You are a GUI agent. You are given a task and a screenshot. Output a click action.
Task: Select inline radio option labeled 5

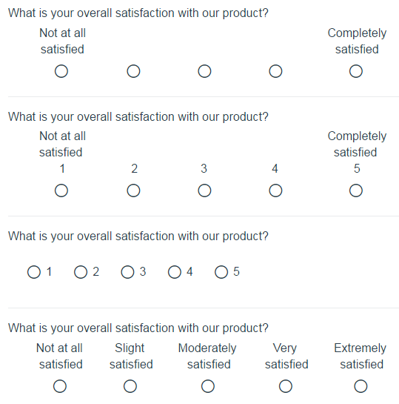point(221,272)
